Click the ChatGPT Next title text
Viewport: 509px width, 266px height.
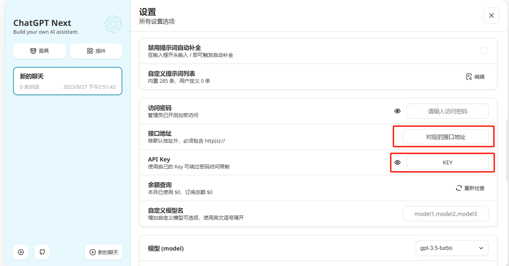[42, 23]
